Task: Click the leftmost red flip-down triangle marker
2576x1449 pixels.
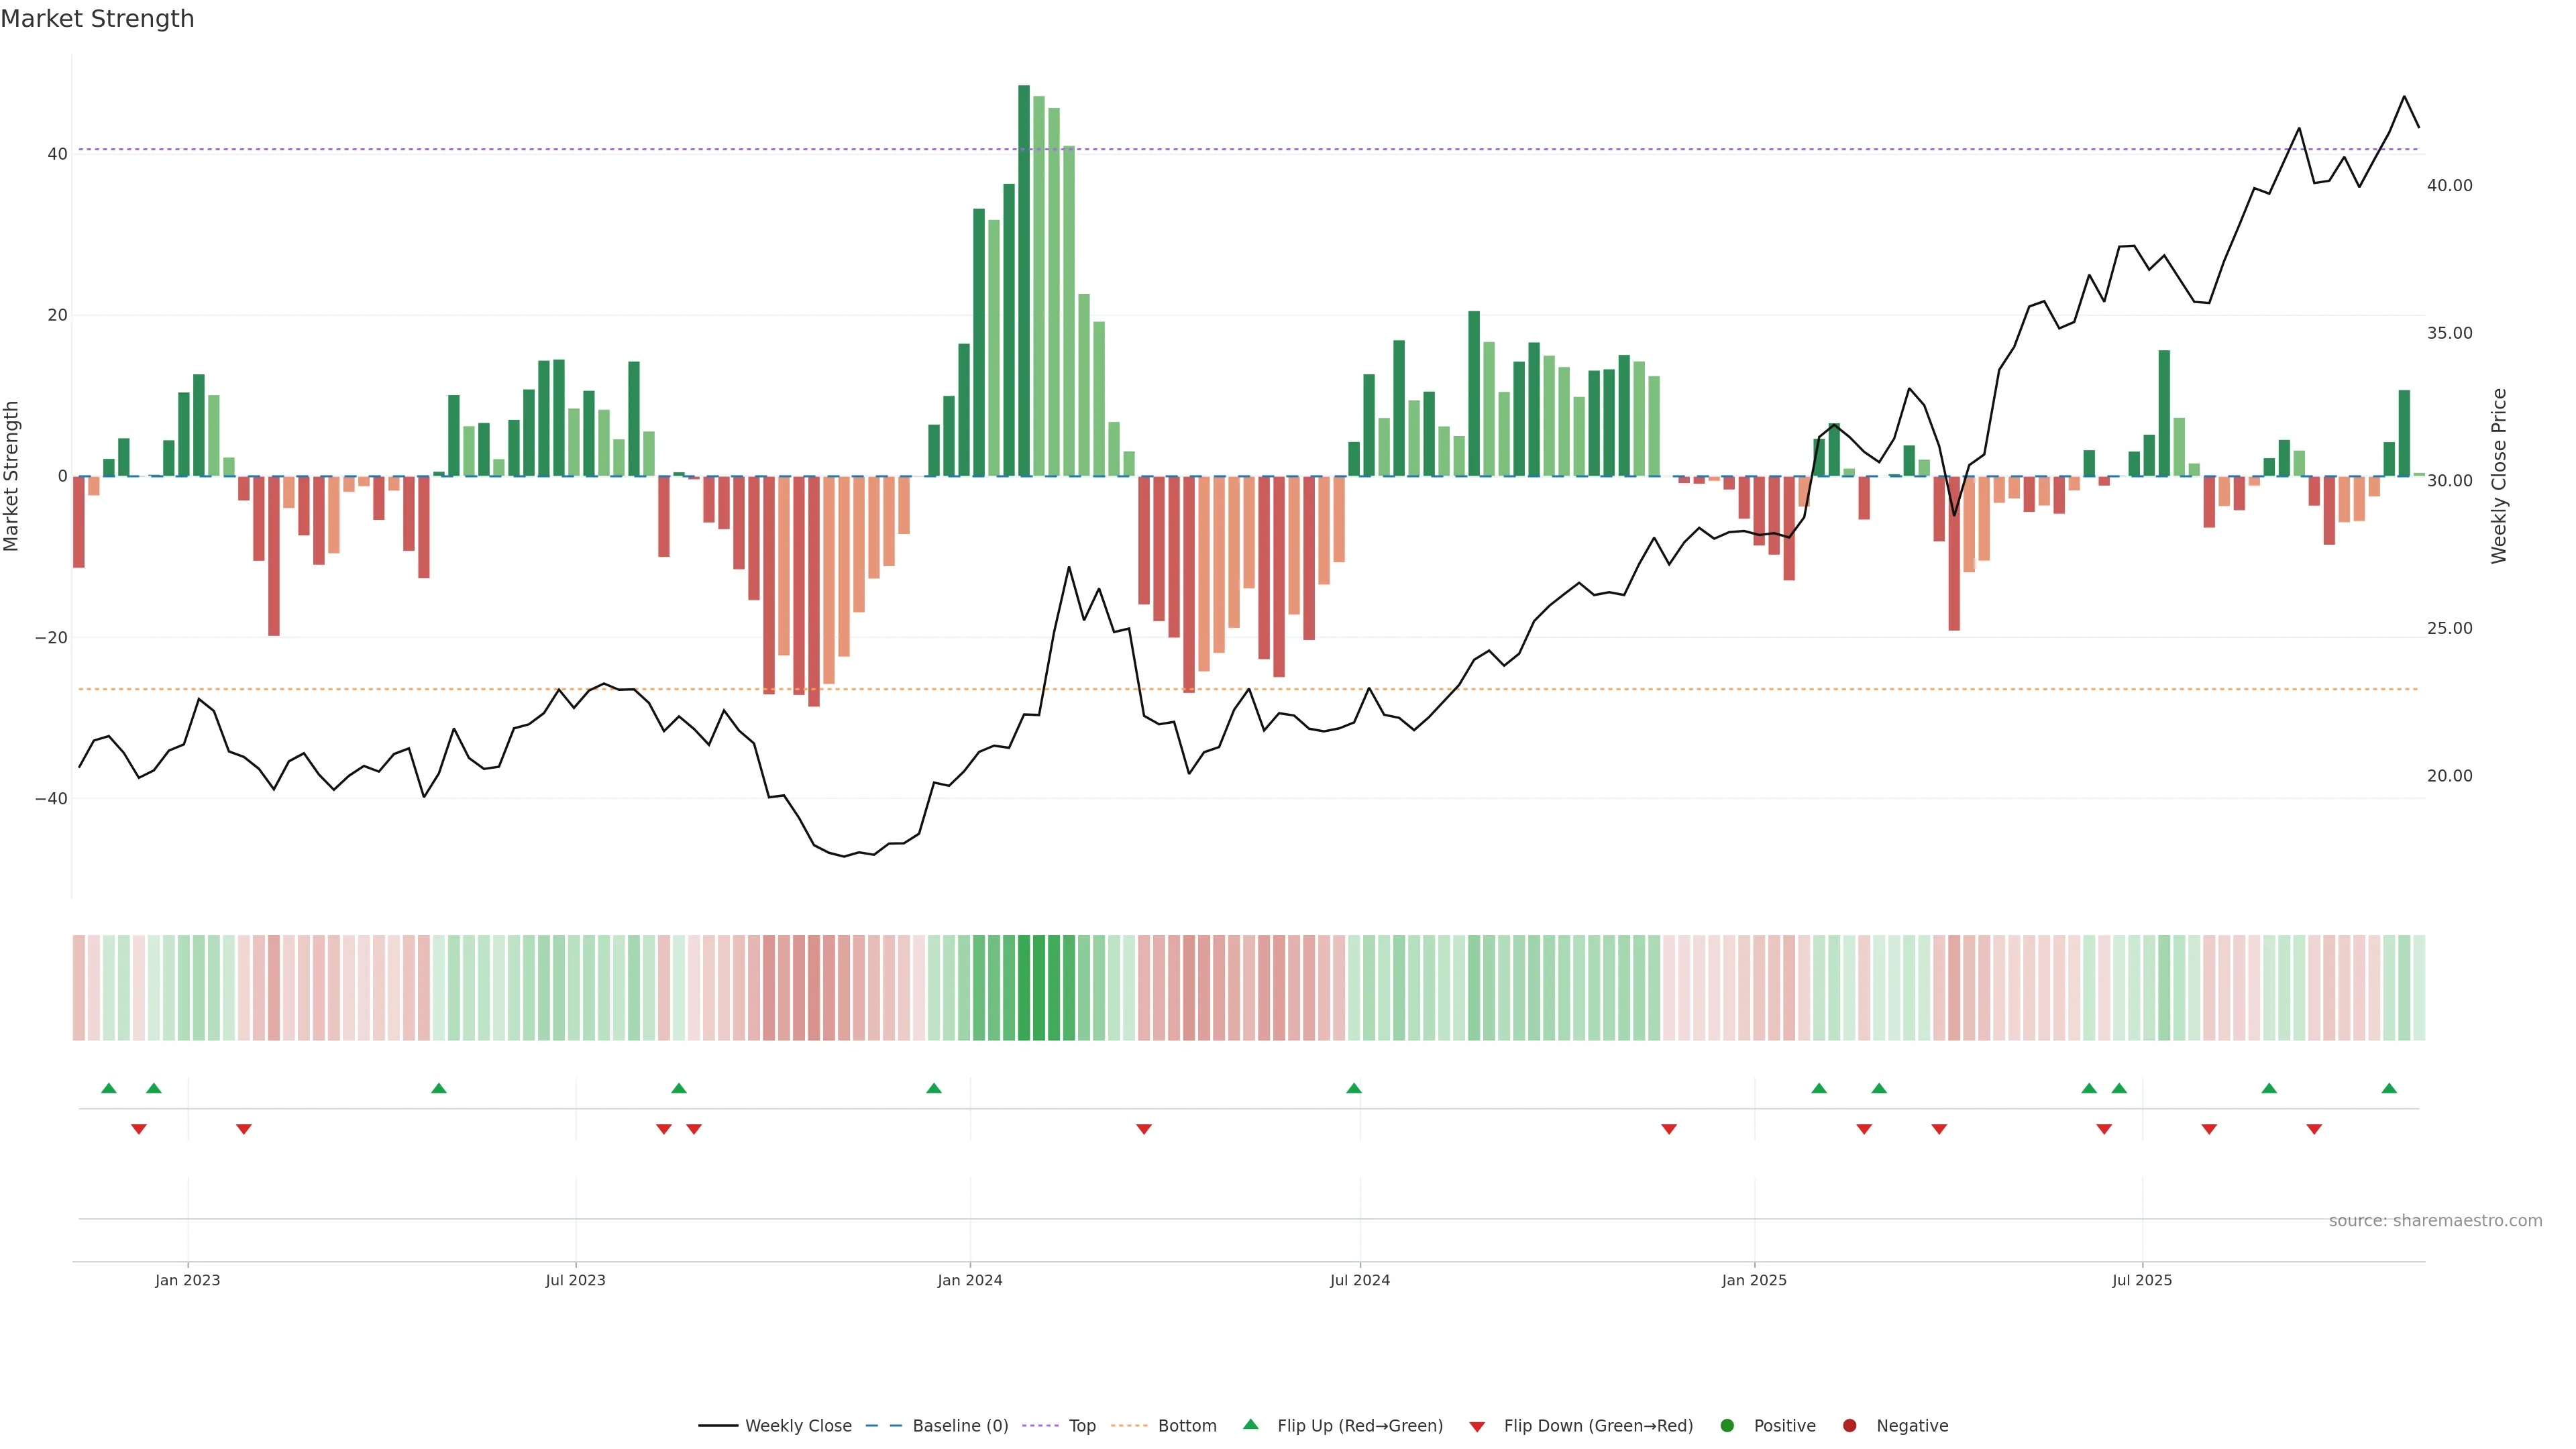Action: click(139, 1129)
